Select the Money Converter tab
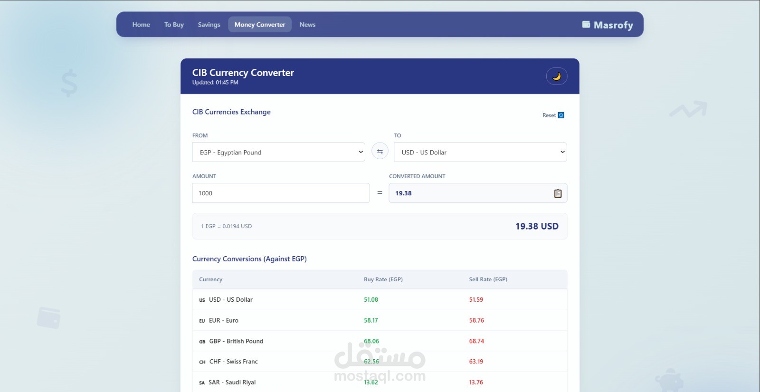 (x=260, y=25)
